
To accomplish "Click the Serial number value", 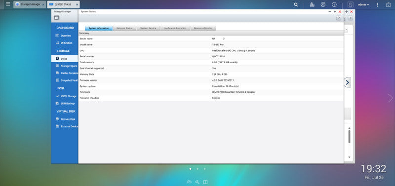I will 218,56.
